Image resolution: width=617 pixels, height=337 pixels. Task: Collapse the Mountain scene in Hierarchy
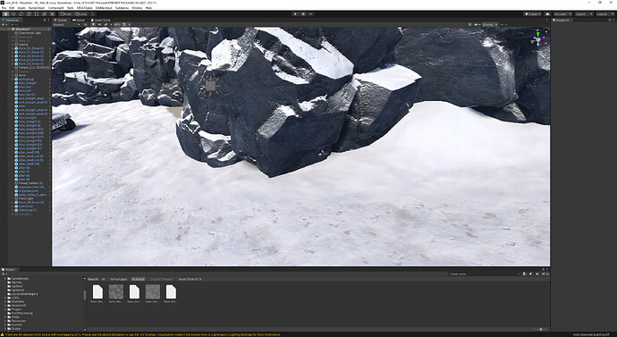(9, 29)
